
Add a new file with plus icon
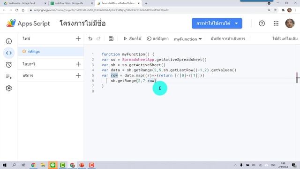coord(78,38)
